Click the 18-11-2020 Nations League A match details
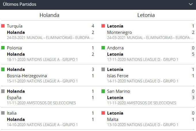 coord(42,59)
